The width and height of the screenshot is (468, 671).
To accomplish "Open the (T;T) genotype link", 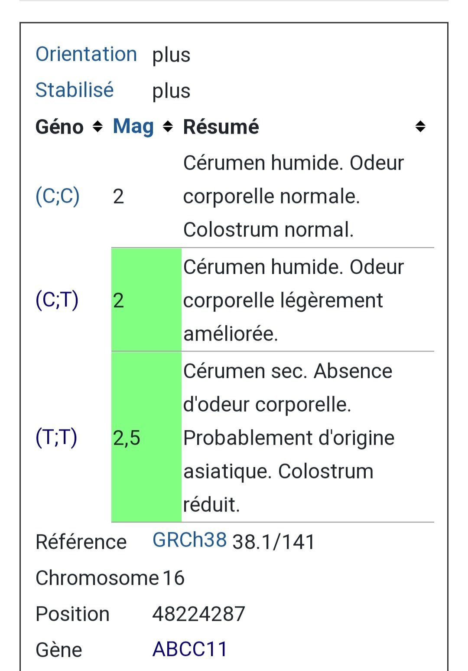I will pos(56,437).
